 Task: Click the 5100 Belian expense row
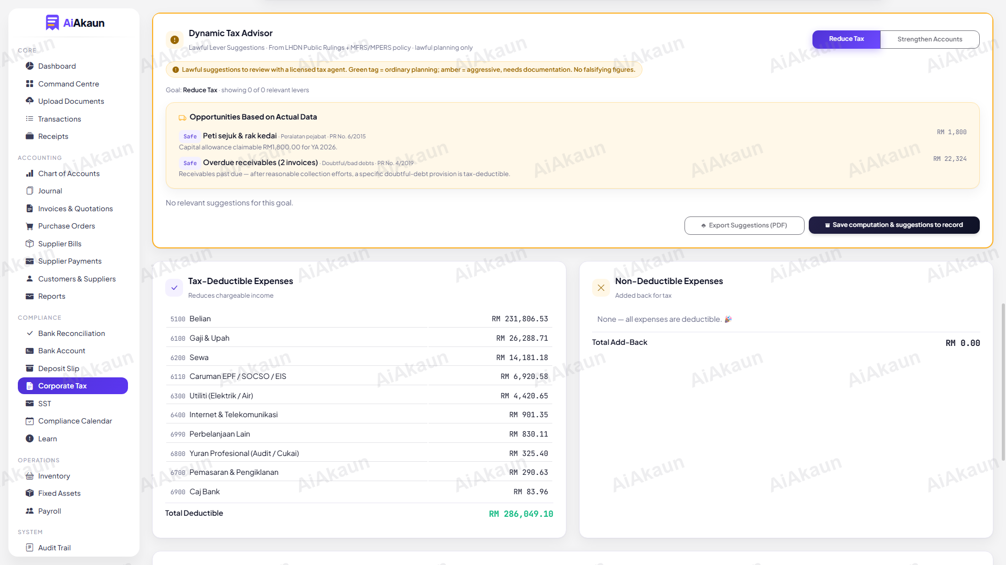click(359, 319)
